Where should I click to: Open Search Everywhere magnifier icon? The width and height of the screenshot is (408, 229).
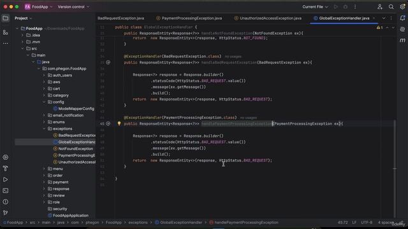click(391, 7)
